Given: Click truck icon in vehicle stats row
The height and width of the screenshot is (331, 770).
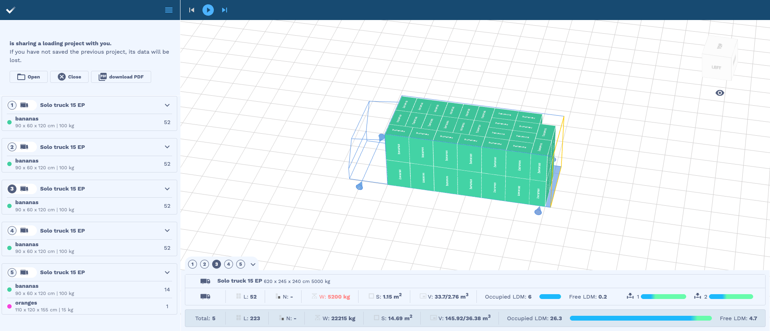Looking at the screenshot, I should click(x=205, y=297).
